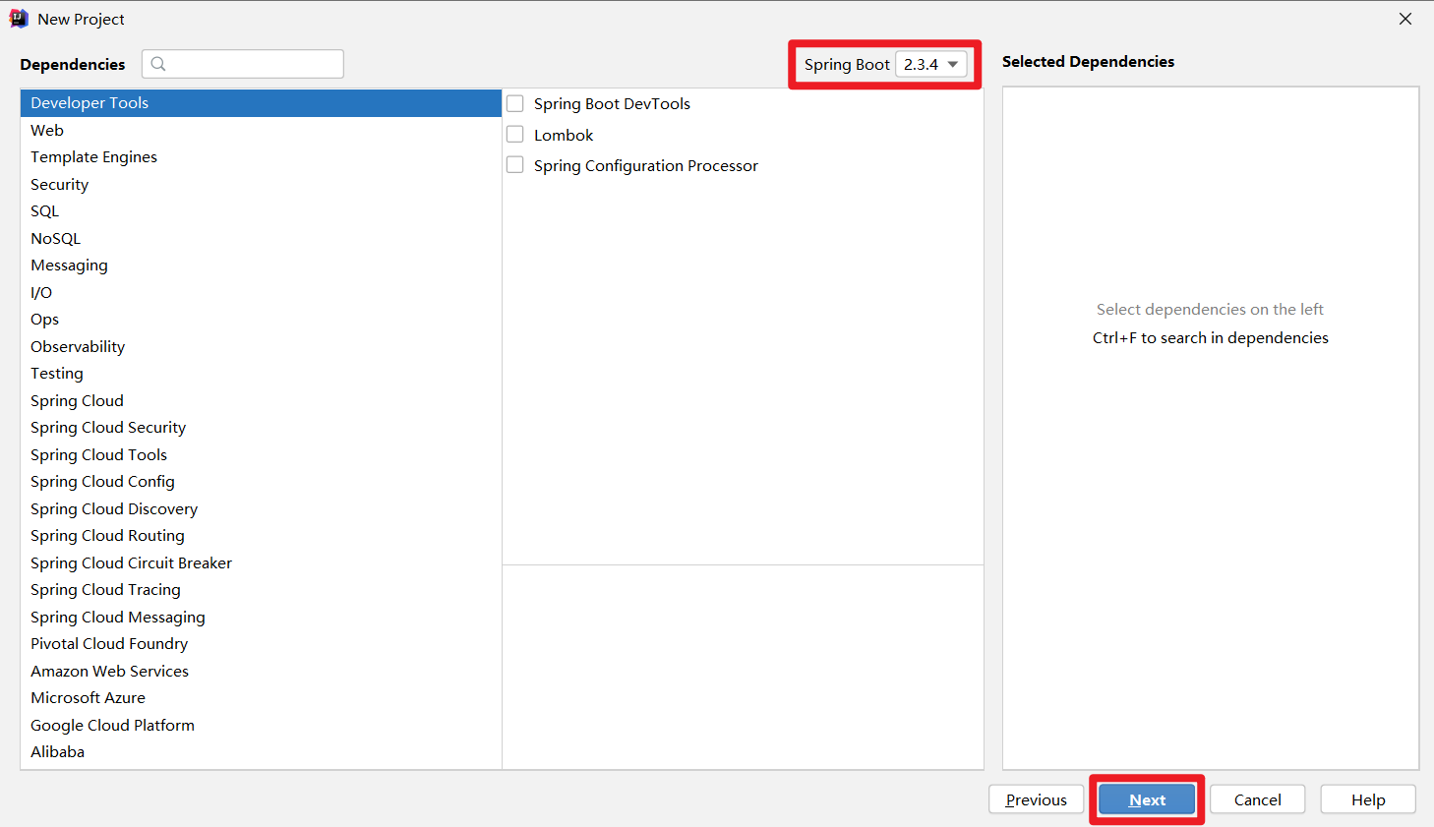
Task: Pick the NoSQL category
Action: click(x=261, y=238)
